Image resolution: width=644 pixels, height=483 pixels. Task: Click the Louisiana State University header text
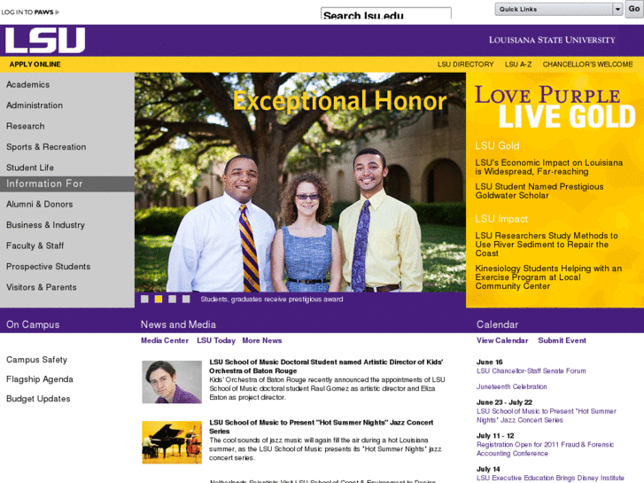click(552, 40)
